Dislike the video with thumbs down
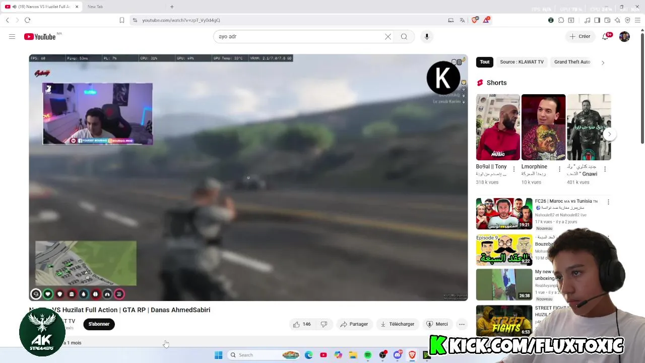This screenshot has width=645, height=363. point(324,324)
